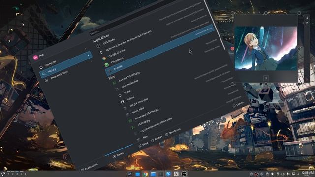
Task: Click the 'X' application taskbar icon
Action: (176, 174)
